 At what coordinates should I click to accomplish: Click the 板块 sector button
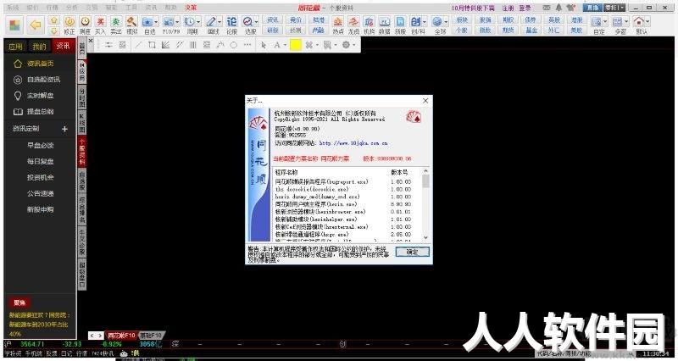coord(461,19)
